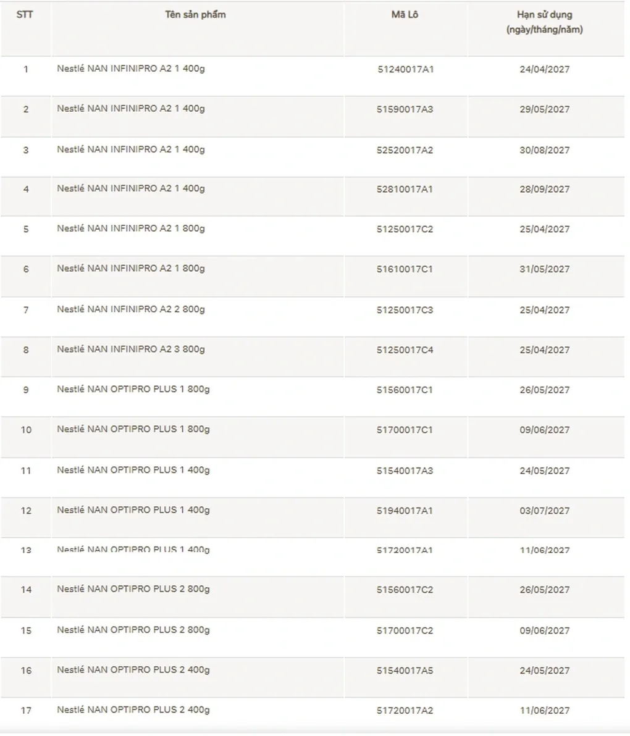This screenshot has height=736, width=630.
Task: Click the 'Tên sản phẩm' column header
Action: tap(195, 15)
